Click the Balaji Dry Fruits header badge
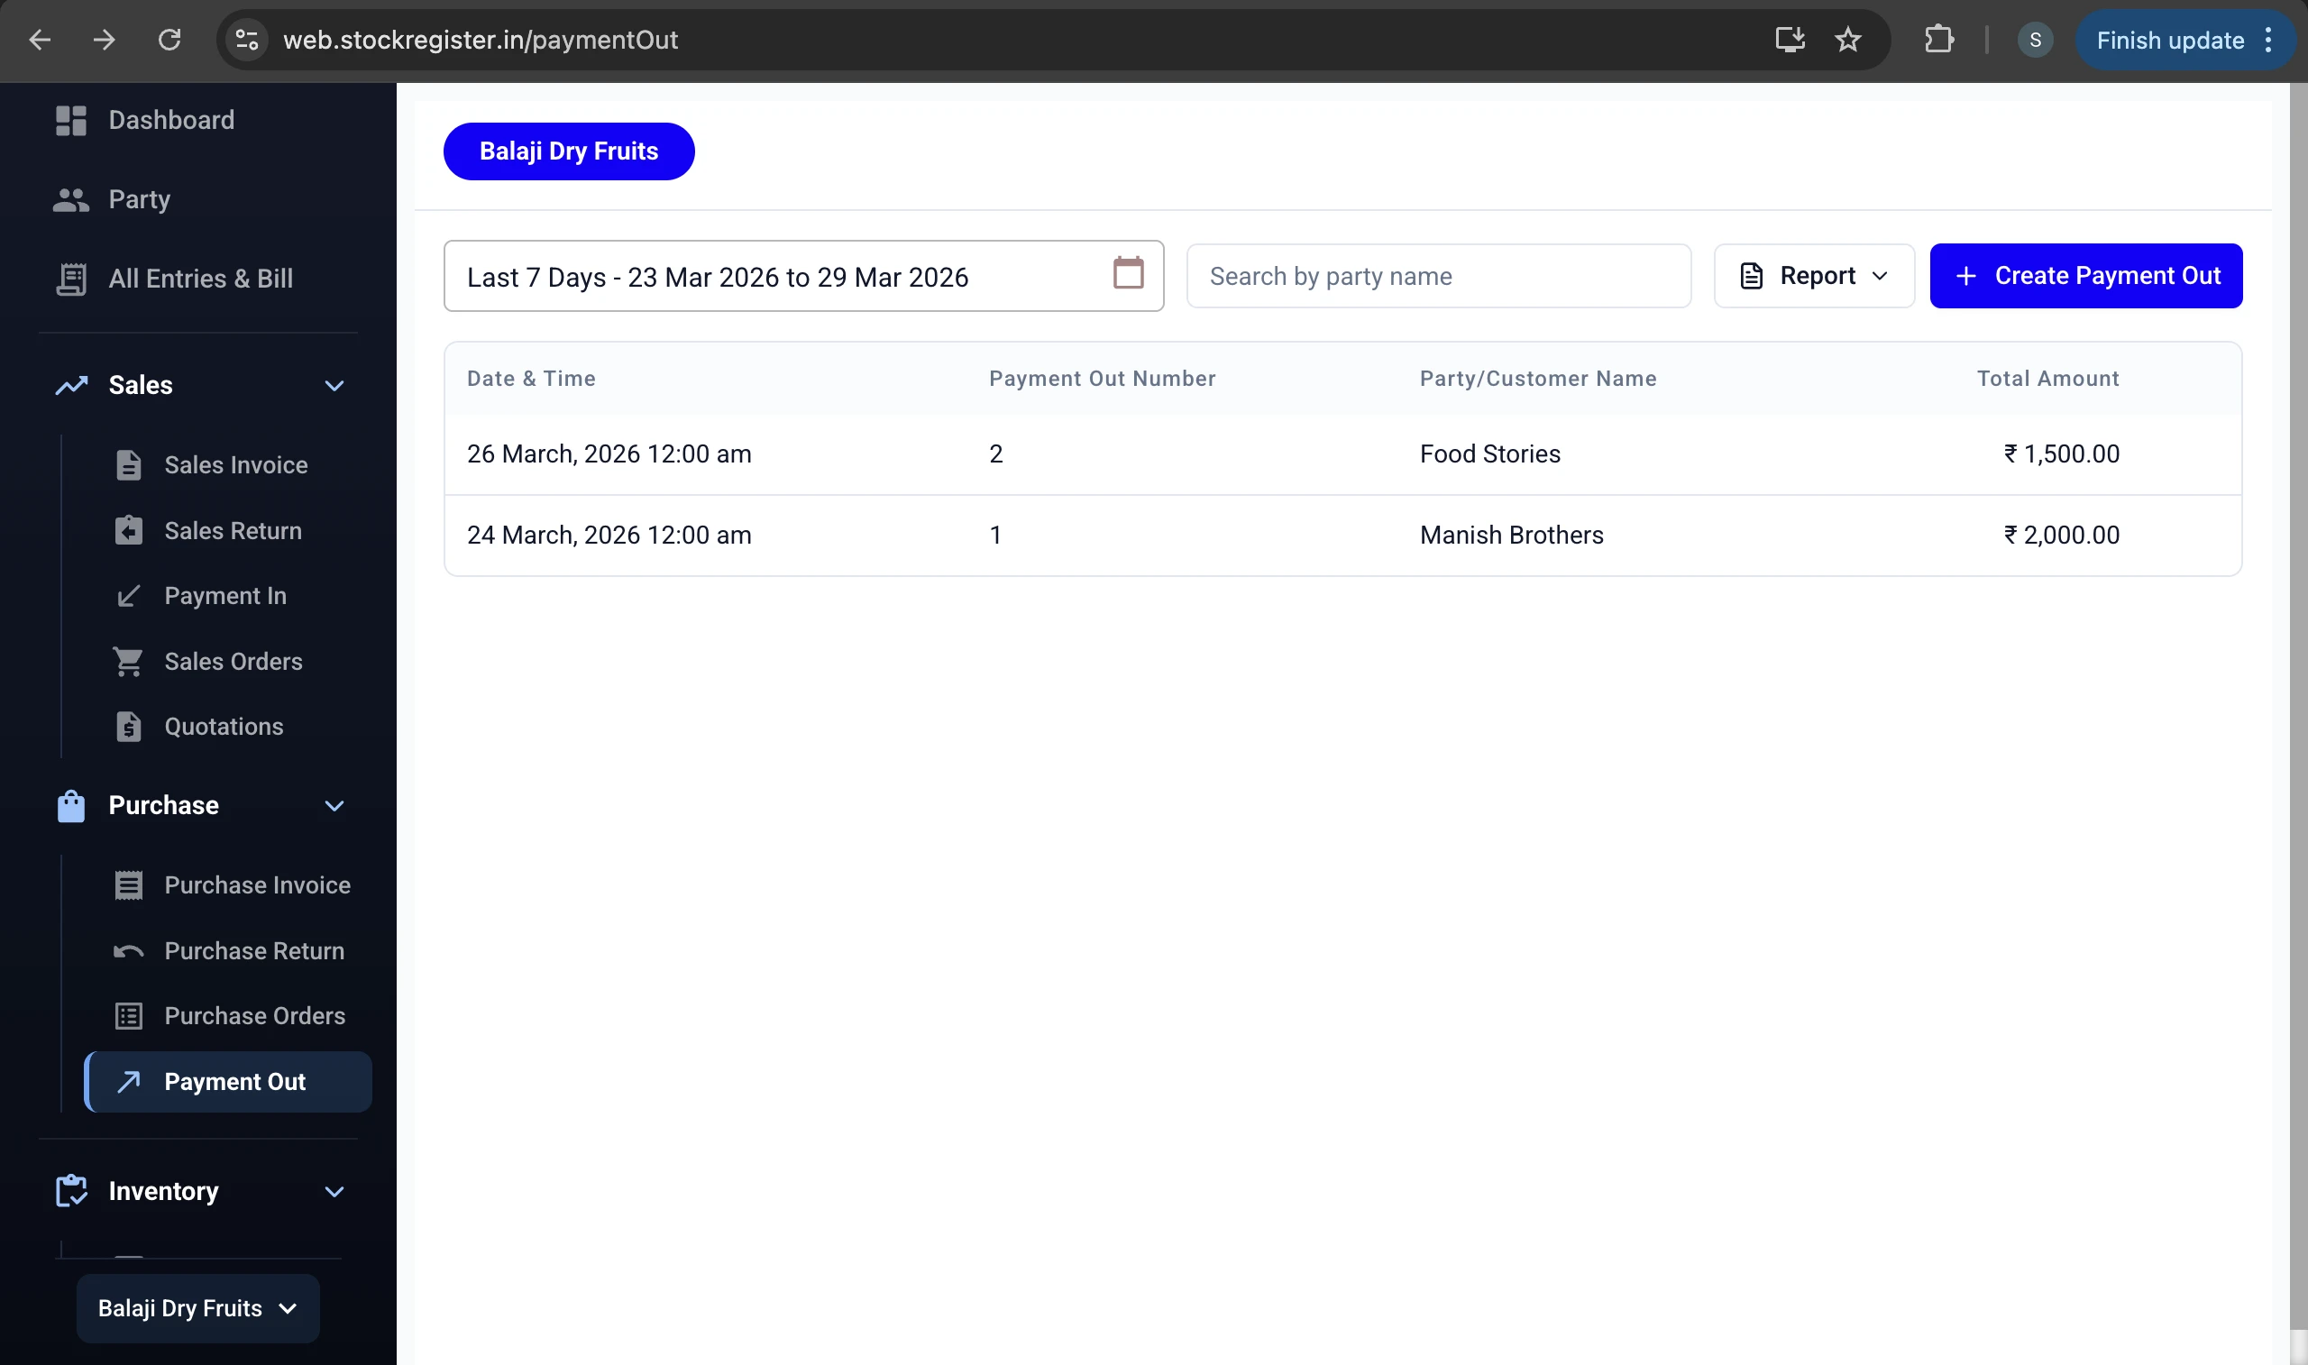Image resolution: width=2308 pixels, height=1365 pixels. 568,151
